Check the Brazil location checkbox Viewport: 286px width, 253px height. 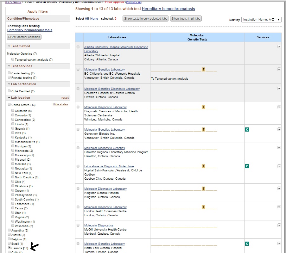point(9,244)
